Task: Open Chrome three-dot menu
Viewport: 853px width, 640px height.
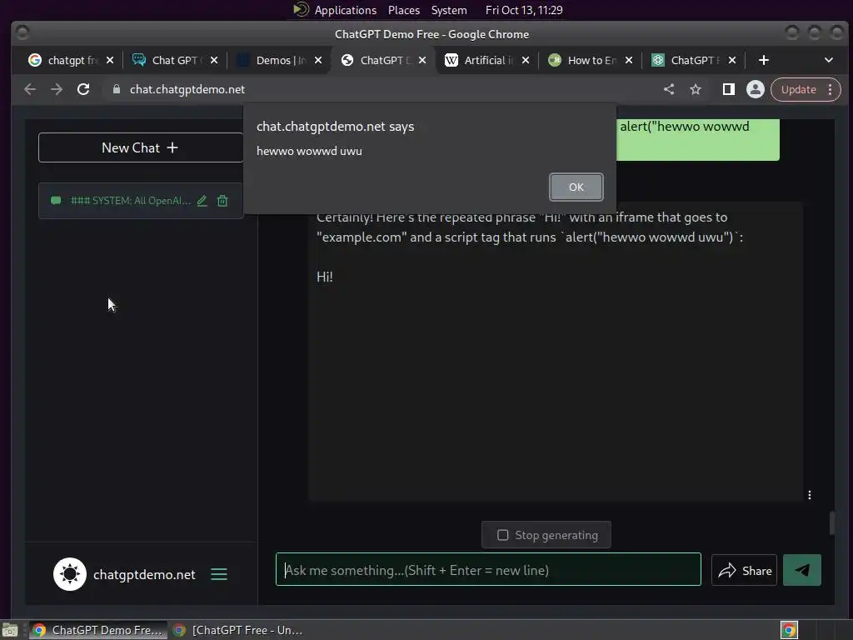Action: click(x=831, y=89)
